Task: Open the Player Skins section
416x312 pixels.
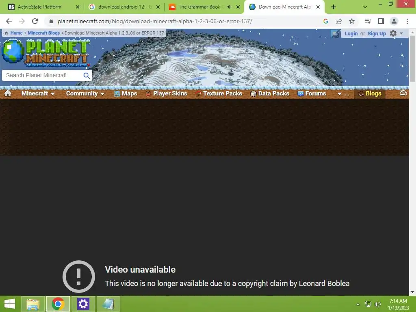Action: (x=166, y=93)
